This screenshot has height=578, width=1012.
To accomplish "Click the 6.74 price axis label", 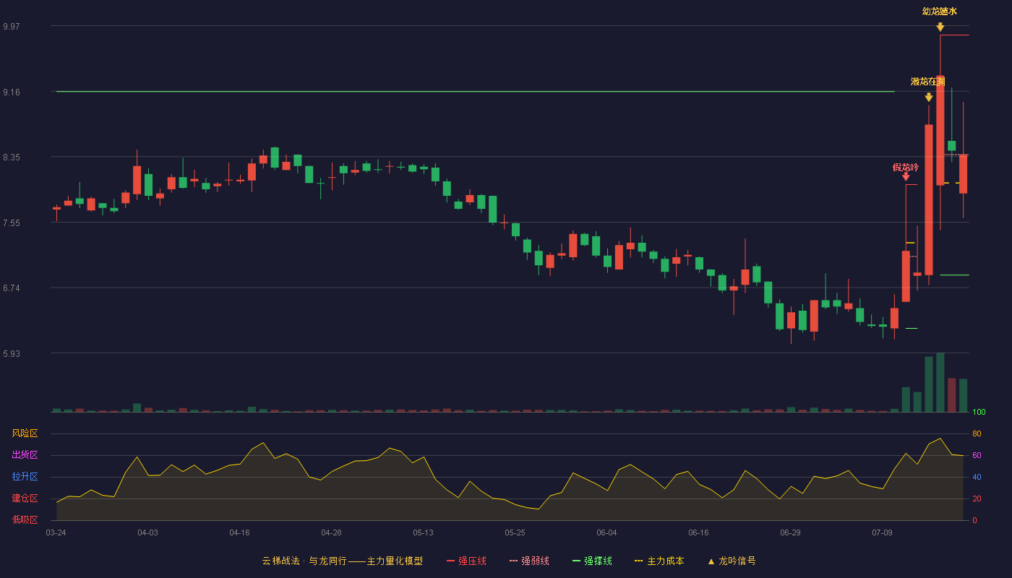I will click(x=12, y=288).
